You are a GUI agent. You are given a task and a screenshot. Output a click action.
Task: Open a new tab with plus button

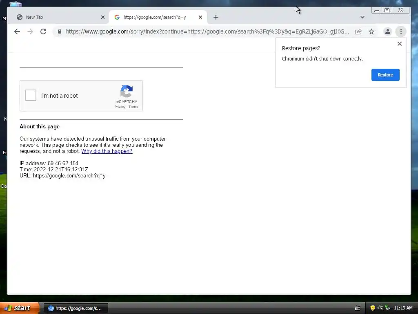click(x=216, y=17)
